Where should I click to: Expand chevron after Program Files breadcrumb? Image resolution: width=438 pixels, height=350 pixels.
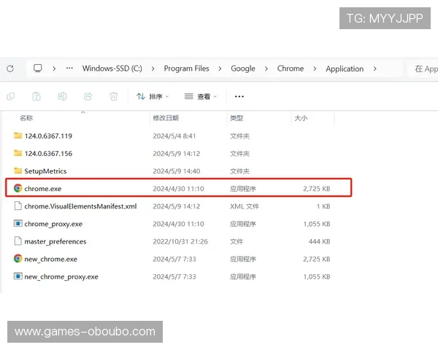(220, 69)
